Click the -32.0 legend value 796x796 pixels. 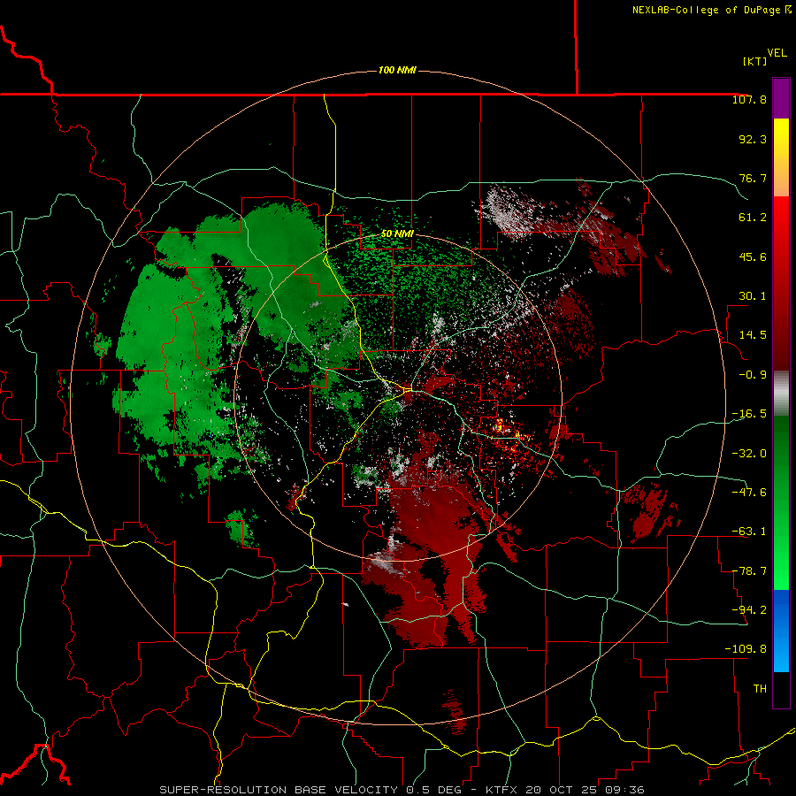point(749,454)
